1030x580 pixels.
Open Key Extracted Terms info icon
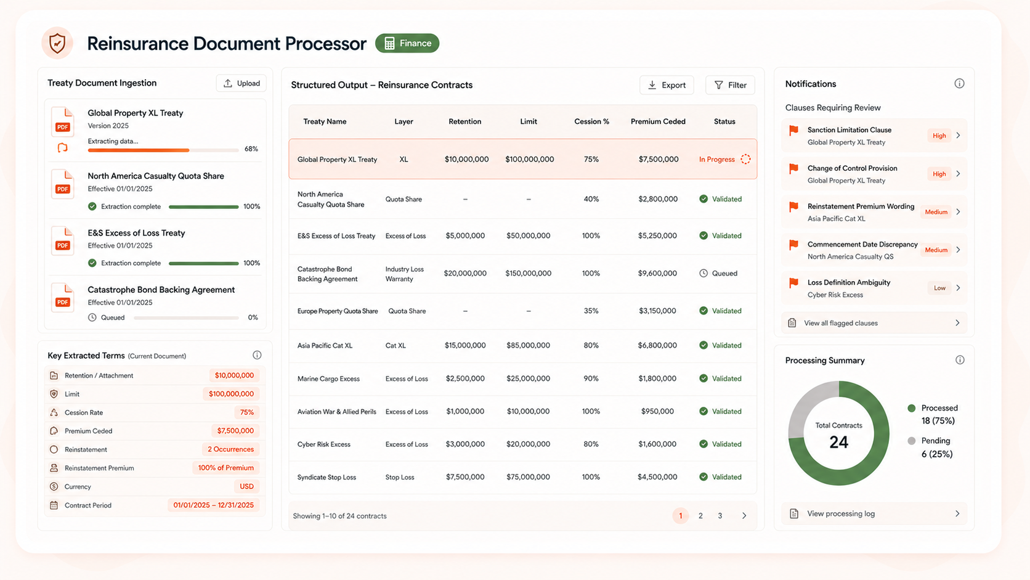point(257,355)
